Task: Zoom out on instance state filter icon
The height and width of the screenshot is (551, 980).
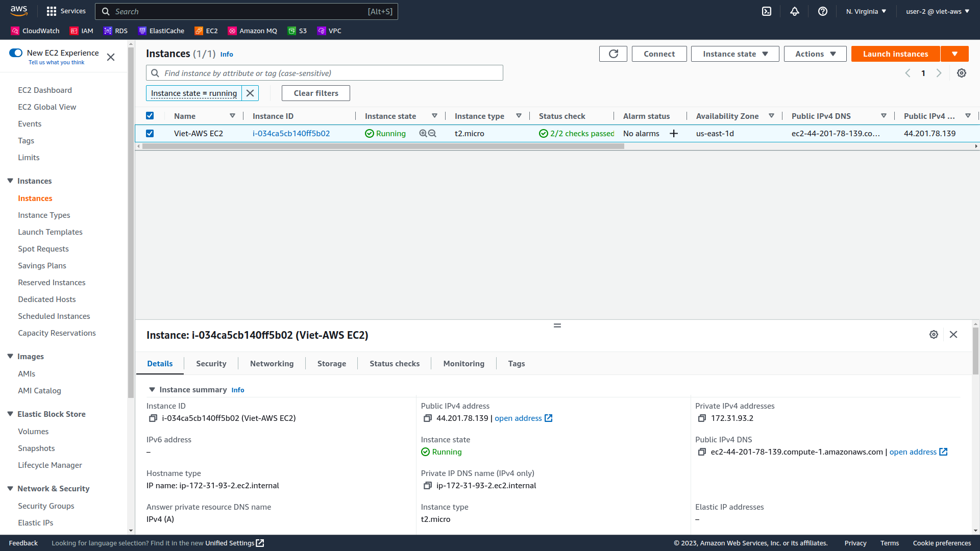Action: [x=432, y=133]
